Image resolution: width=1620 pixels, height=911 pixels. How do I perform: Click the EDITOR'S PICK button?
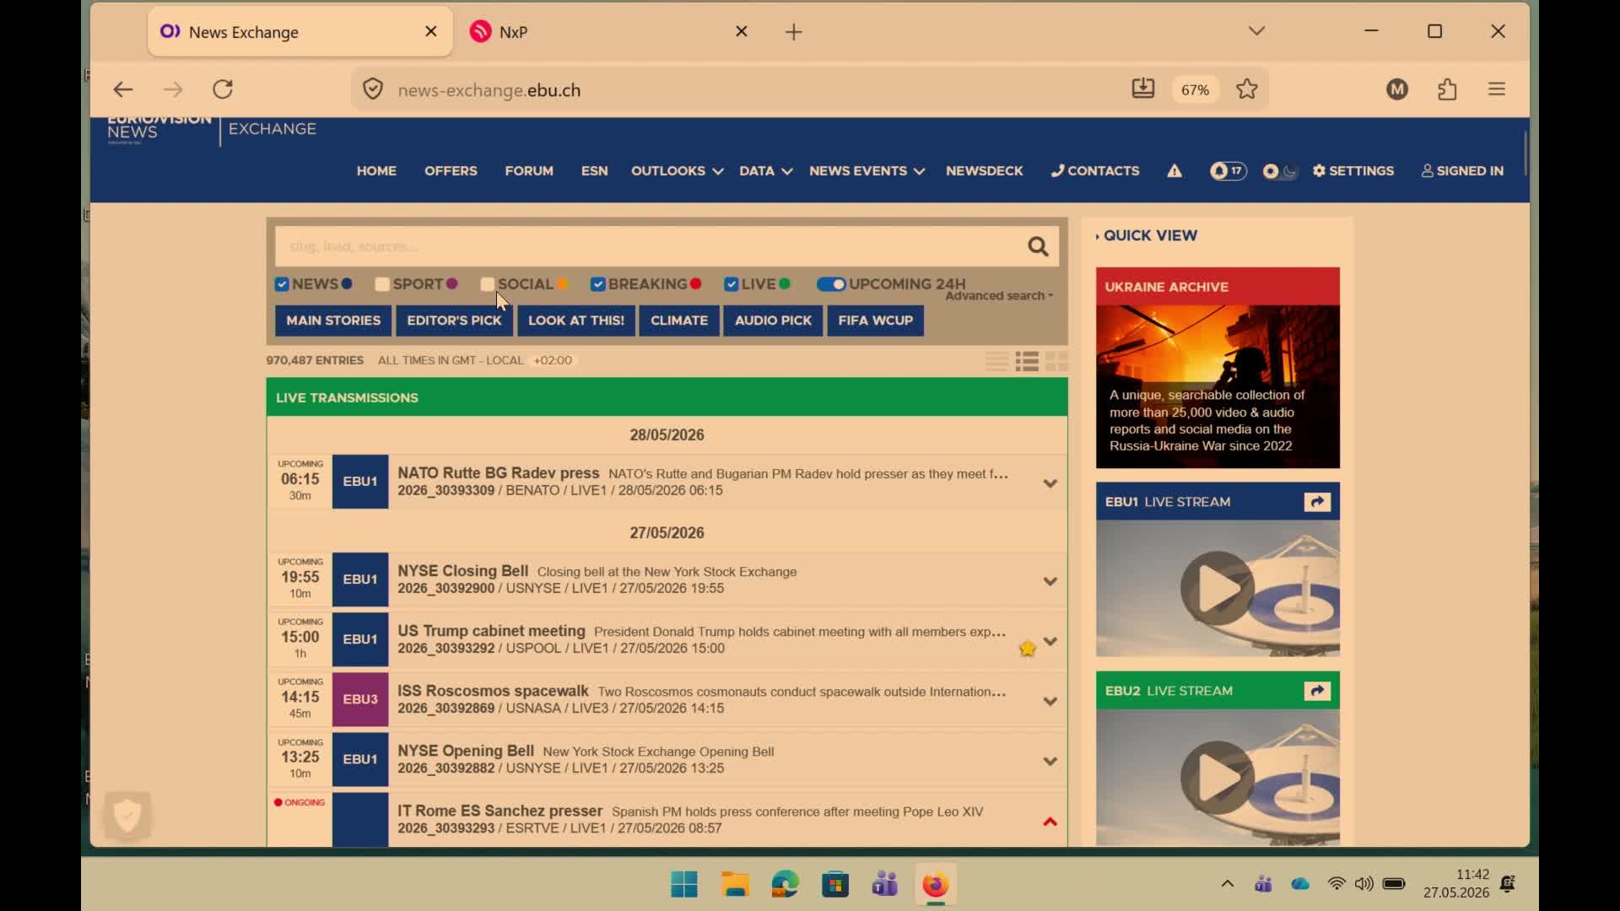pos(454,321)
